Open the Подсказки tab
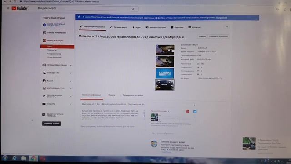291x164 pixels. point(177,27)
